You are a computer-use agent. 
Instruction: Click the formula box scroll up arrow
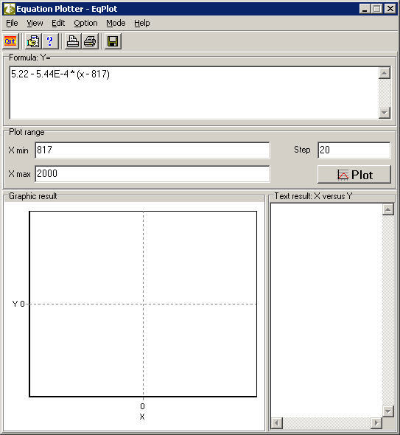pyautogui.click(x=385, y=73)
